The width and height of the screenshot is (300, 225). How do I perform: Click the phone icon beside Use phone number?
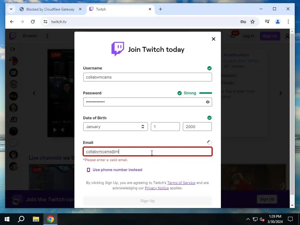(x=88, y=170)
